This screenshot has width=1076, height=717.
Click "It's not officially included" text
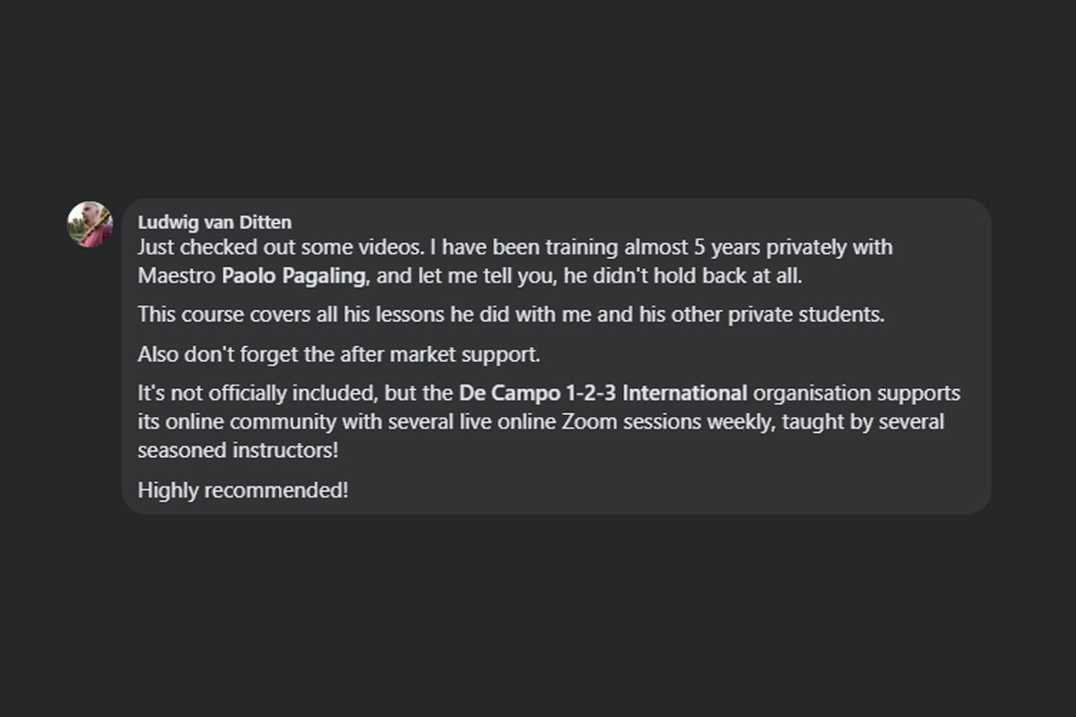coord(258,393)
